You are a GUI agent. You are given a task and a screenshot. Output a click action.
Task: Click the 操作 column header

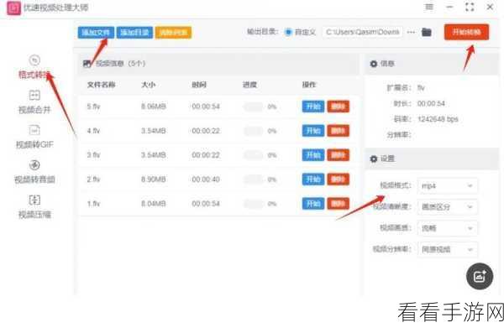pyautogui.click(x=309, y=85)
